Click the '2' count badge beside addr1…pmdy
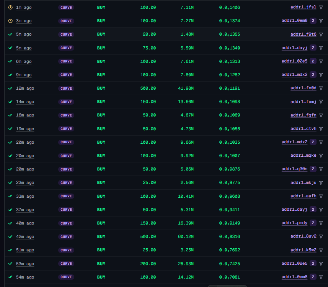The width and height of the screenshot is (328, 287). [313, 223]
